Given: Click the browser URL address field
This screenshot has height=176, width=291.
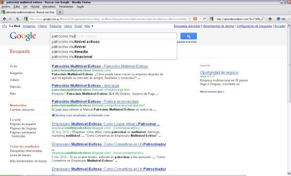Looking at the screenshot, I should [x=108, y=19].
